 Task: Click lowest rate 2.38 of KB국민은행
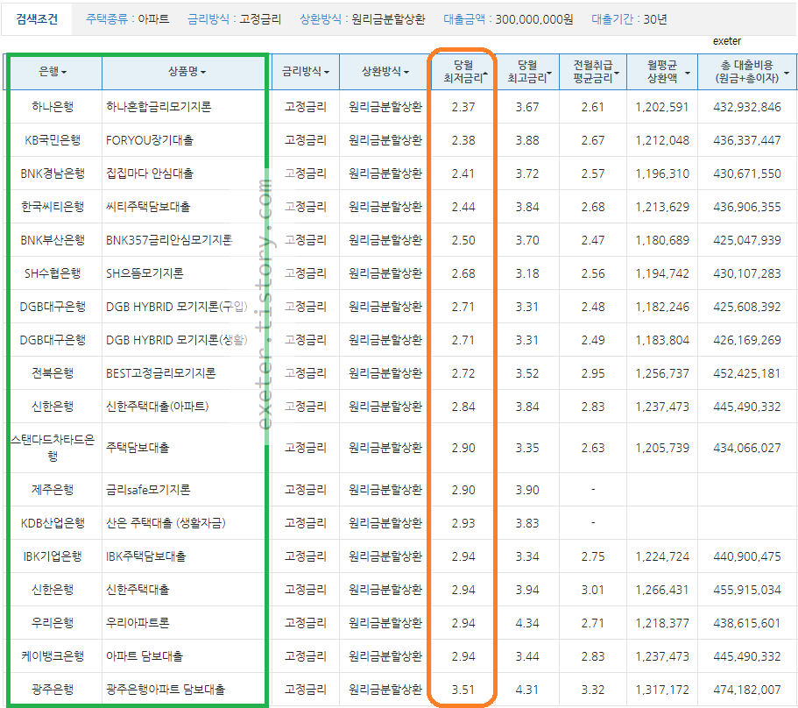pyautogui.click(x=463, y=140)
